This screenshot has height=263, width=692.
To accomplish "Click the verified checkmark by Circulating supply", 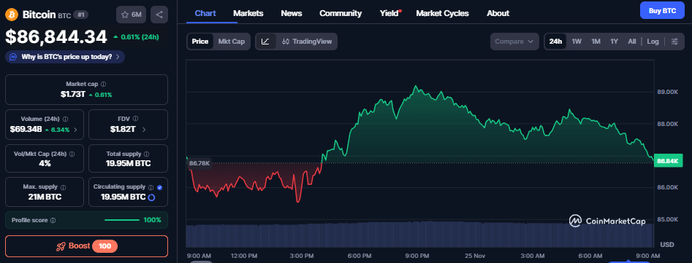I will (x=159, y=187).
